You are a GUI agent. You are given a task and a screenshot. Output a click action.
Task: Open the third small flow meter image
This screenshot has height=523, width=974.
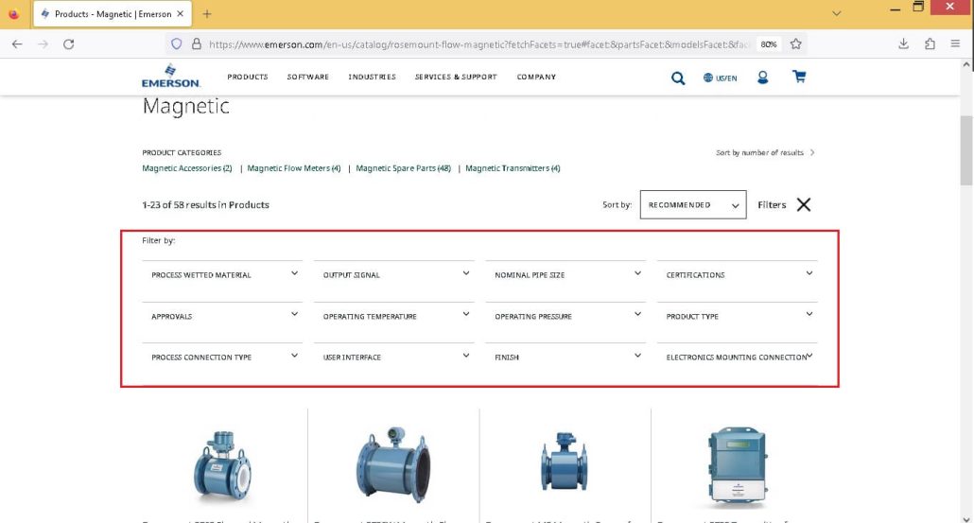564,462
